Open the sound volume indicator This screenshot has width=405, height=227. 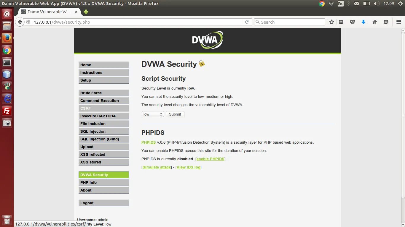coord(377,4)
